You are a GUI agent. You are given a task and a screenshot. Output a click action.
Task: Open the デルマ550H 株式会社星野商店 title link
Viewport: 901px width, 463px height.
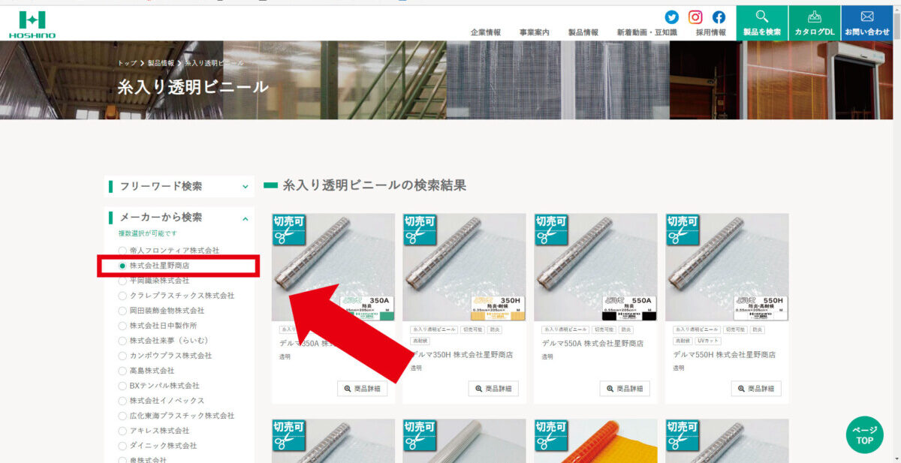(x=725, y=354)
